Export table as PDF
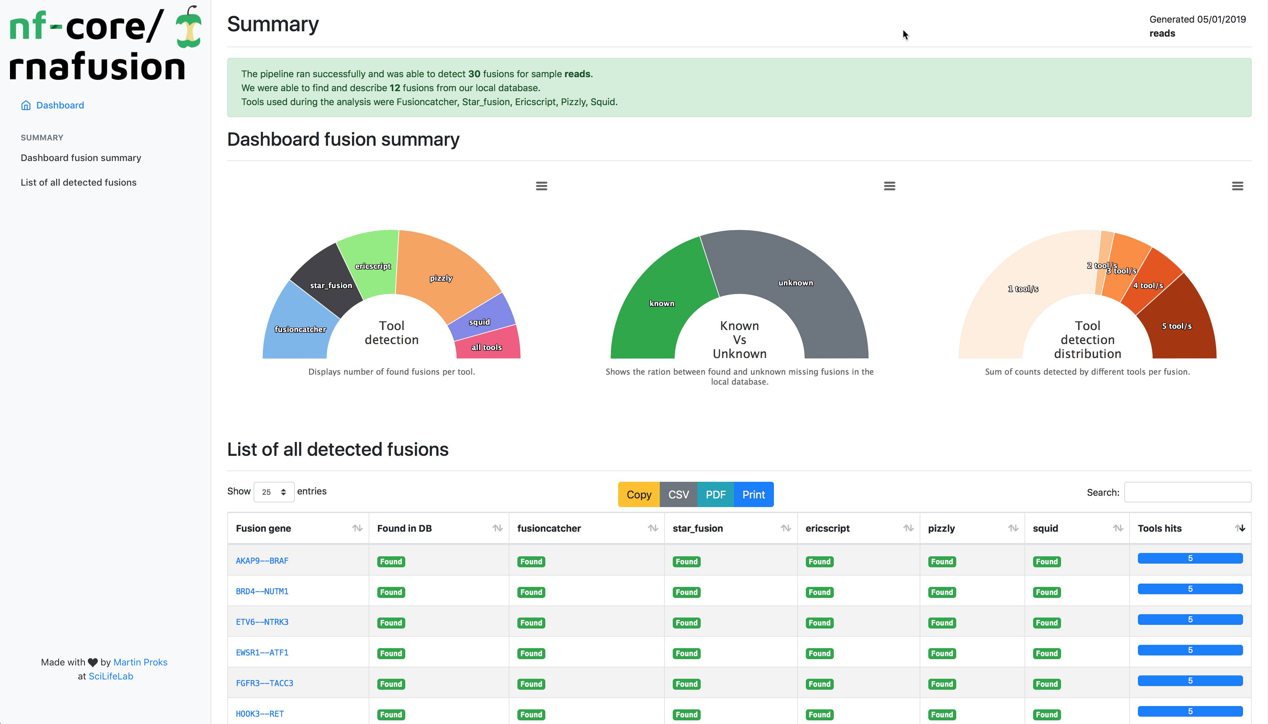This screenshot has height=724, width=1268. point(715,494)
